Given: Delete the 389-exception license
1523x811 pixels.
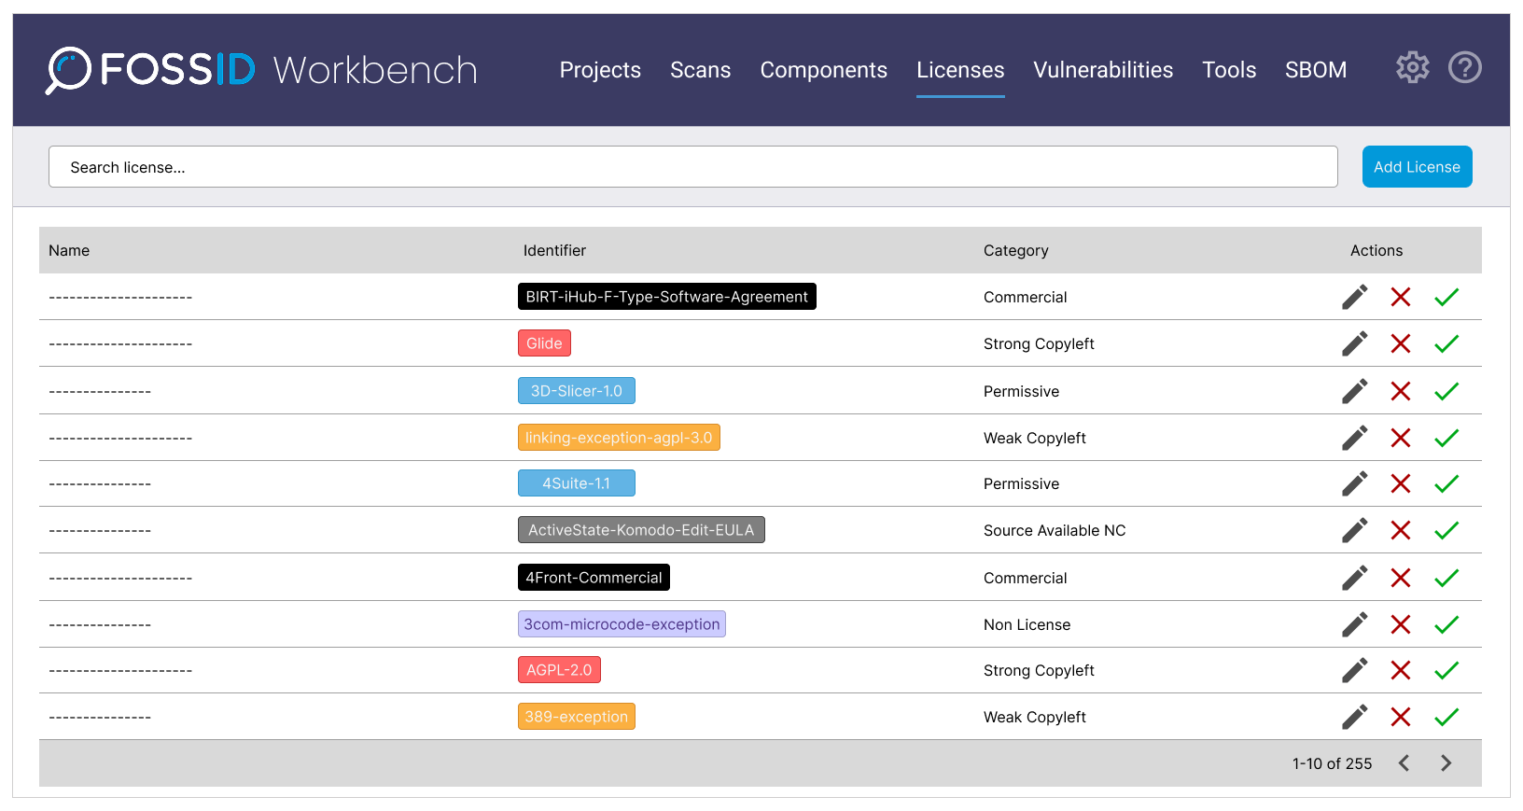Looking at the screenshot, I should pos(1401,717).
